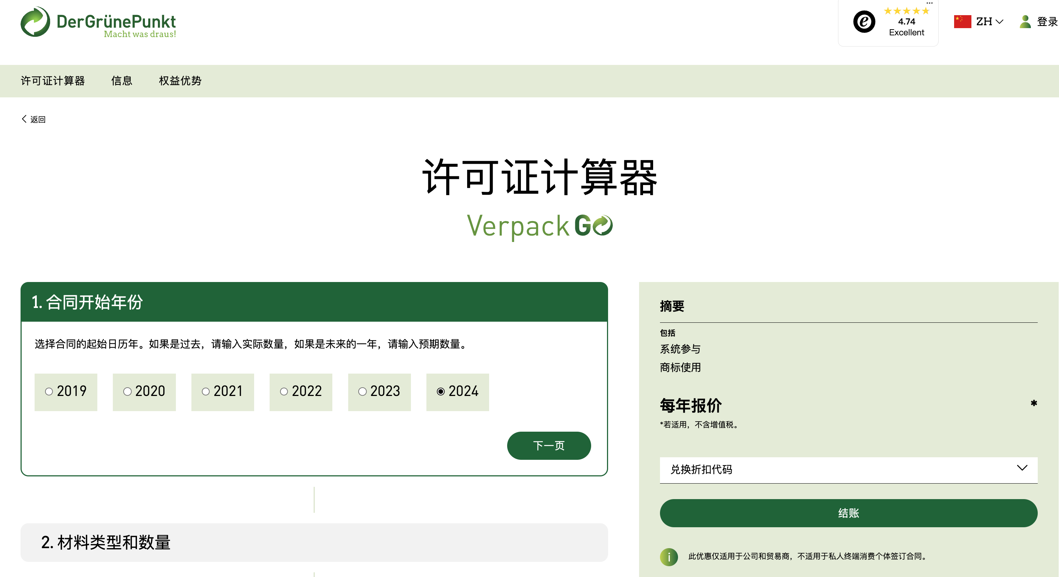Viewport: 1059px width, 577px height.
Task: Click the back arrow chevron next to 返回
Action: (x=24, y=119)
